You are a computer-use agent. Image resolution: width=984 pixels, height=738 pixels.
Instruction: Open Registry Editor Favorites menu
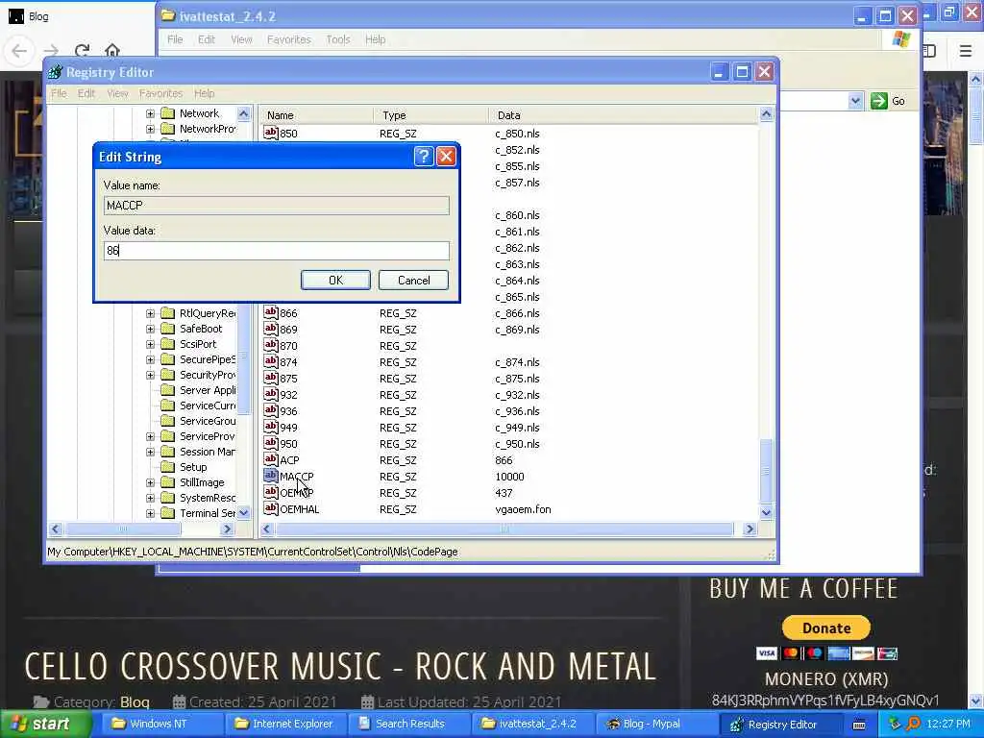(x=160, y=93)
